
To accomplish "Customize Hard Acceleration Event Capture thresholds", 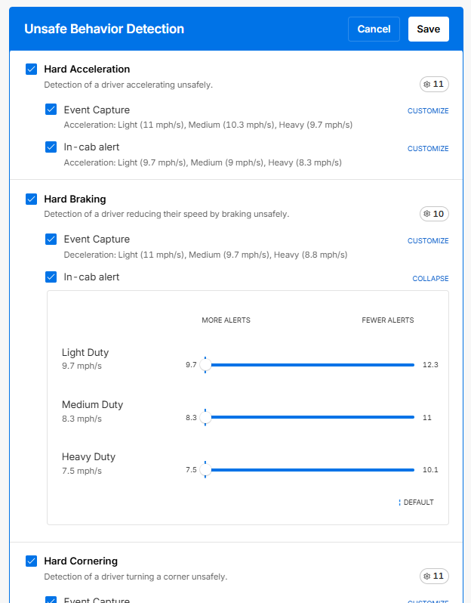I will coord(428,111).
